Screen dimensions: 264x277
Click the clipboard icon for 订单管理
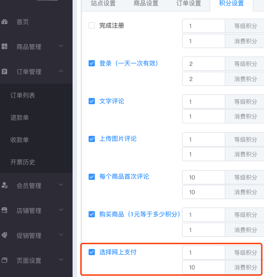pyautogui.click(x=4, y=71)
